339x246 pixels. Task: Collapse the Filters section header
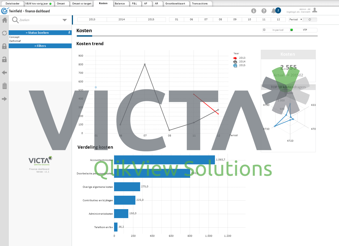point(40,46)
